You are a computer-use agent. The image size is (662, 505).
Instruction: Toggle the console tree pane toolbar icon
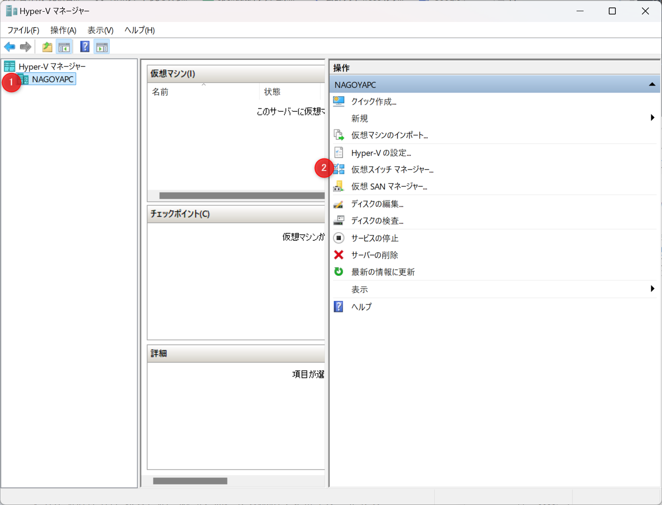(64, 47)
